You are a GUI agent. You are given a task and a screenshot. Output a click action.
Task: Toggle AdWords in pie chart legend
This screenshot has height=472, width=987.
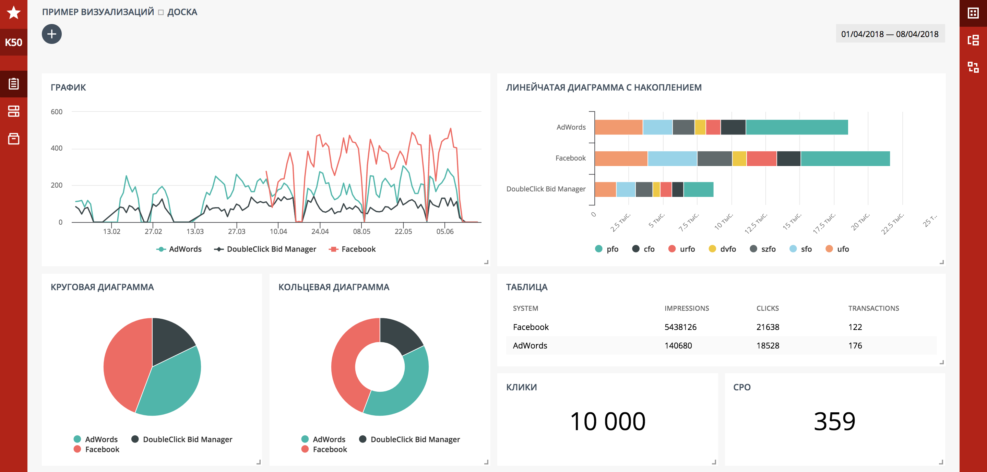tap(95, 439)
